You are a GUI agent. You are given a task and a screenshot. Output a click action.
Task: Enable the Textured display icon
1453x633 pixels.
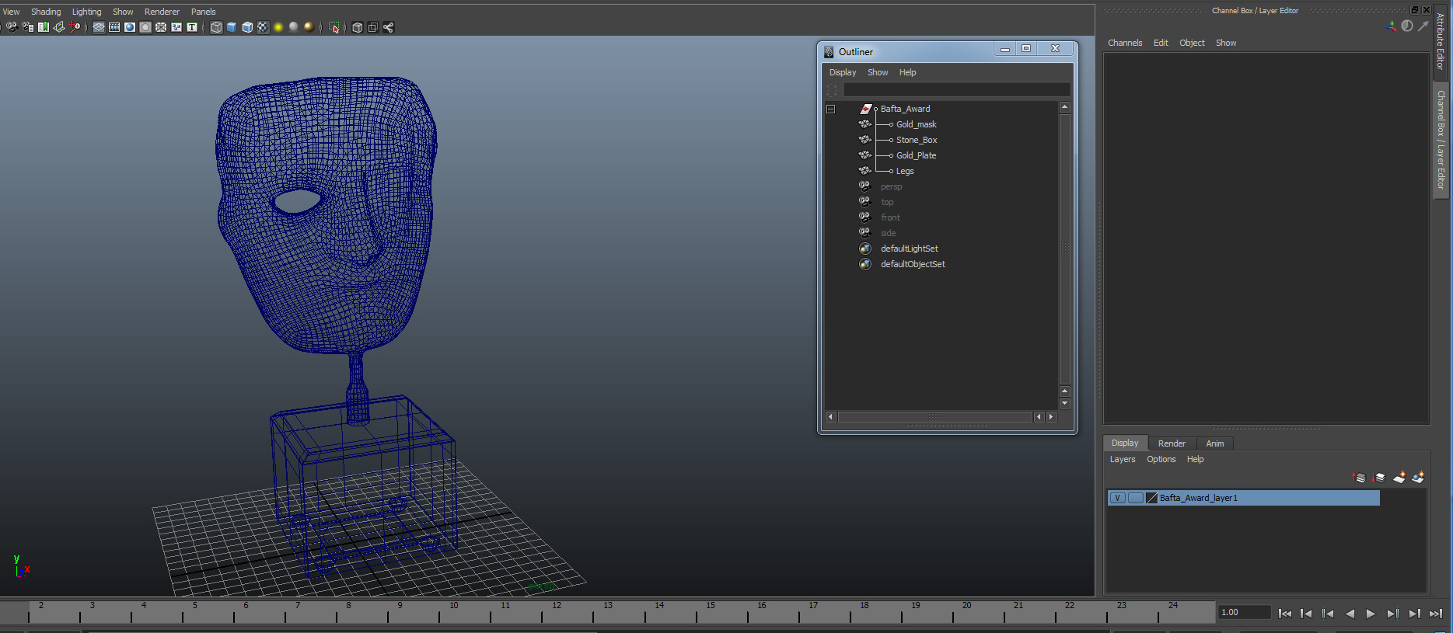(x=263, y=27)
